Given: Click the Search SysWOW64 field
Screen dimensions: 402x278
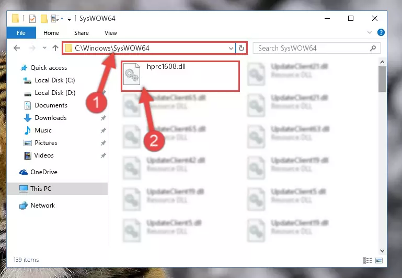Looking at the screenshot, I should pyautogui.click(x=317, y=48).
